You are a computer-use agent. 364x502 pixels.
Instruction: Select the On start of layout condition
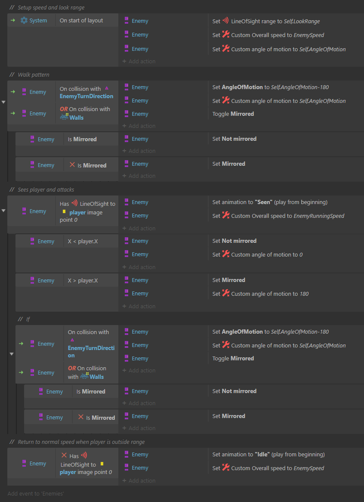click(81, 20)
